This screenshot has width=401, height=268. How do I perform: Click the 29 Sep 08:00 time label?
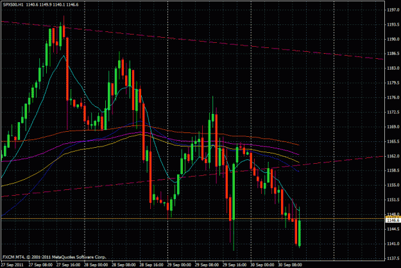click(x=207, y=265)
